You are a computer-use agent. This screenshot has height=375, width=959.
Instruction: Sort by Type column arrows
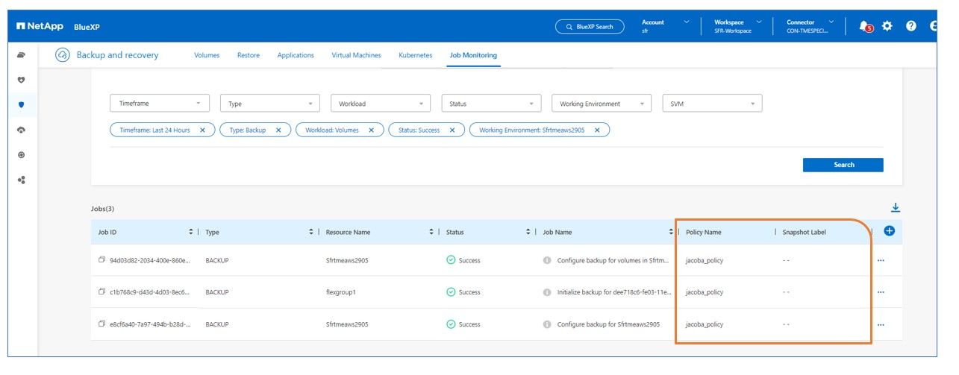tap(311, 232)
